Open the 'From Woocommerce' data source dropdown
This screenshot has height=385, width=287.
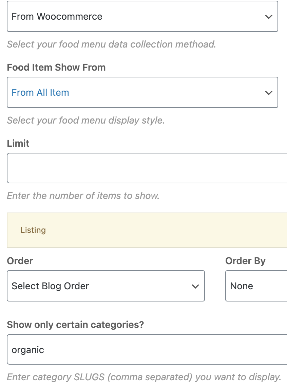(x=142, y=16)
